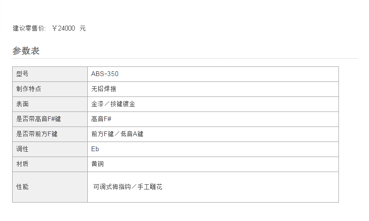
Task: Select the 金漆／按键镀金 value
Action: [x=113, y=104]
